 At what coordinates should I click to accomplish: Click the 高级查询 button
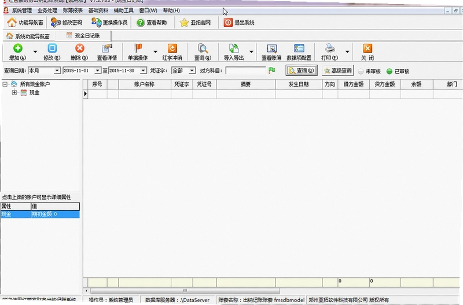(x=338, y=70)
